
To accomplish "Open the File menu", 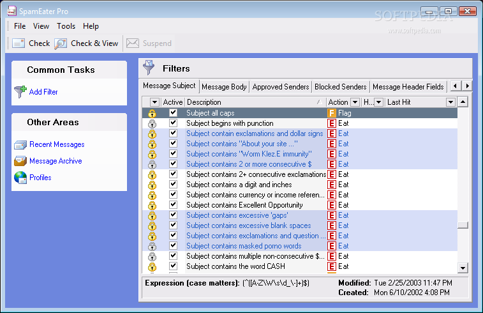I will tap(20, 26).
